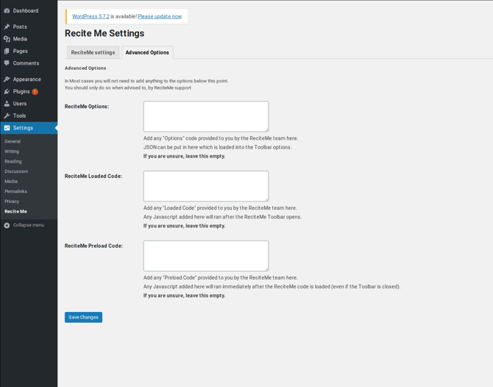The image size is (493, 387).
Task: Open the Plugins menu label
Action: 21,91
